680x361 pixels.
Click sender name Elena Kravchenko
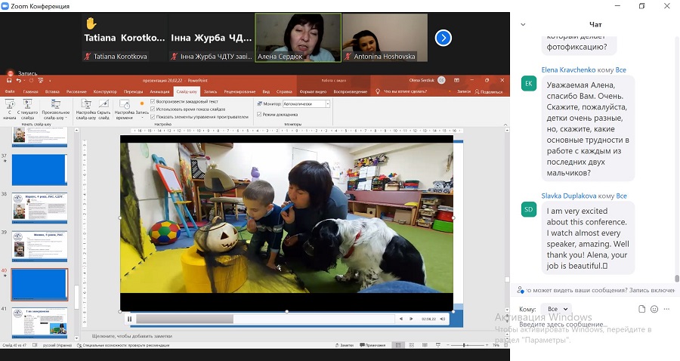click(568, 69)
